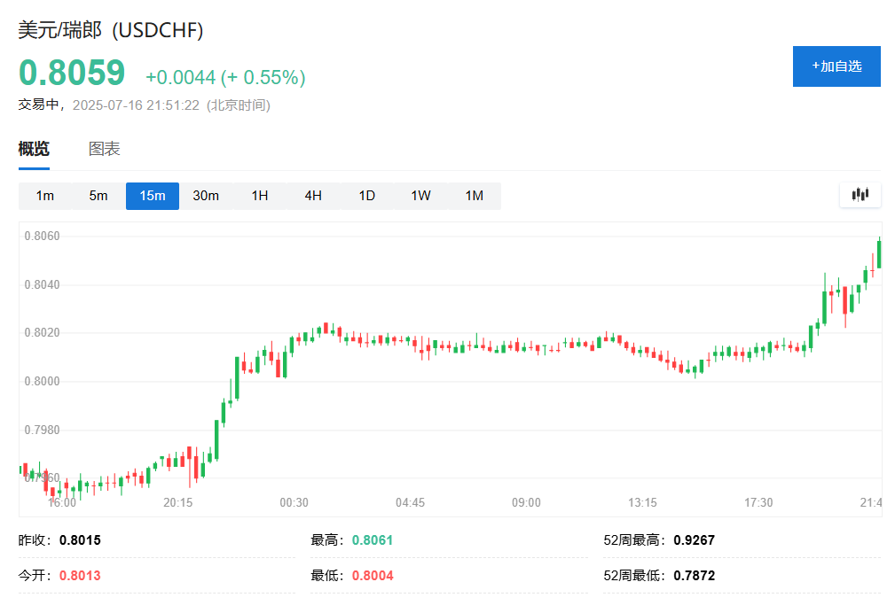Select the 1m timeframe

tap(45, 196)
